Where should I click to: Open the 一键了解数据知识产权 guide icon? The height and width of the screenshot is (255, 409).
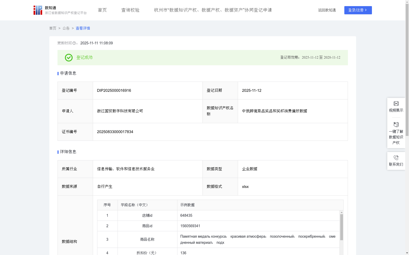tap(396, 125)
